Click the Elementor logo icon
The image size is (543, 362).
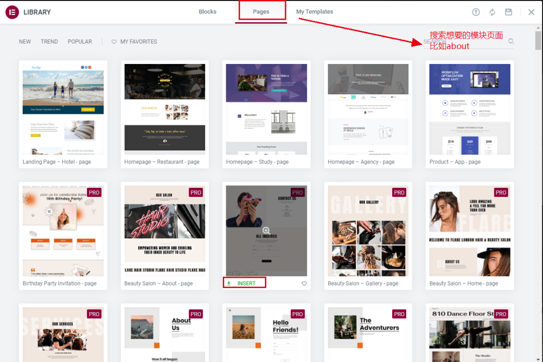tap(12, 12)
